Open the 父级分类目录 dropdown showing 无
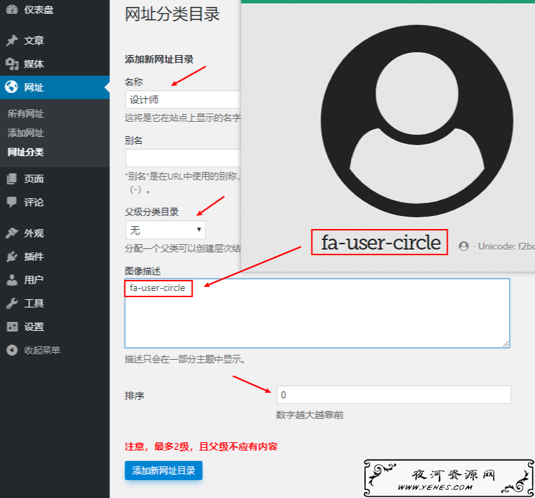This screenshot has height=498, width=535. 166,230
